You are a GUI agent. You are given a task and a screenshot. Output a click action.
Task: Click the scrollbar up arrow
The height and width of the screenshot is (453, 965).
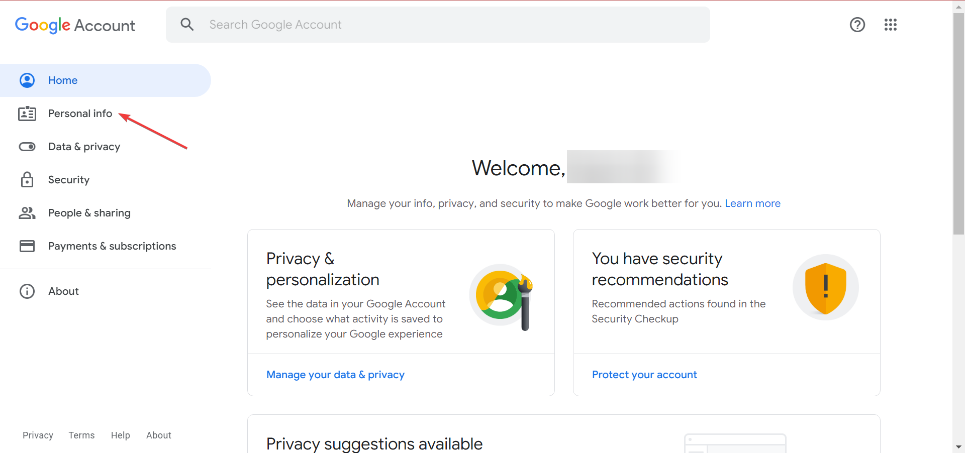958,6
